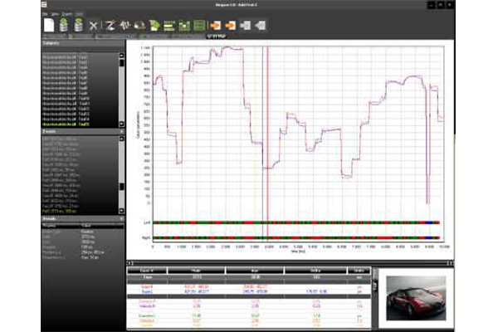Screen dimensions: 498x332
Task: Click the second orange arrow toolbar icon
Action: coord(230,26)
